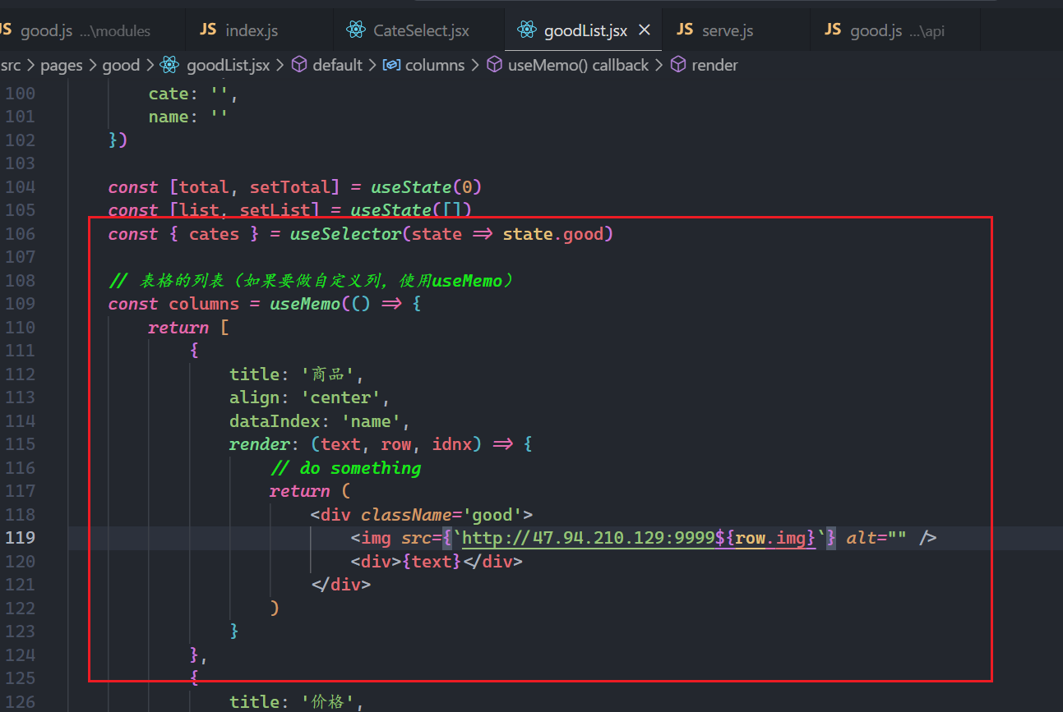Click the cube icon before 'render'
Viewport: 1063px width, 712px height.
[678, 65]
